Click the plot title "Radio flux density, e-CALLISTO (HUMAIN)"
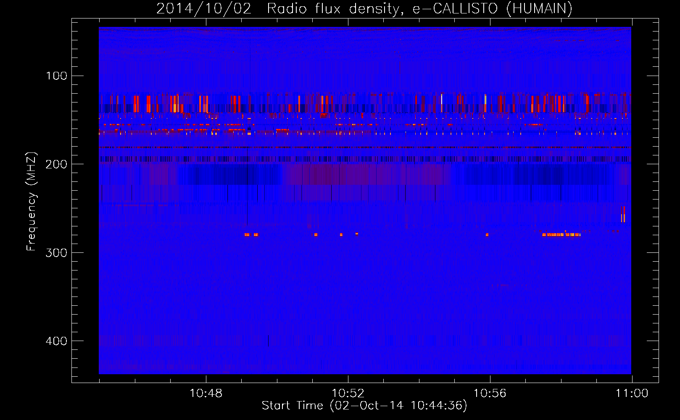The height and width of the screenshot is (420, 680). 419,8
